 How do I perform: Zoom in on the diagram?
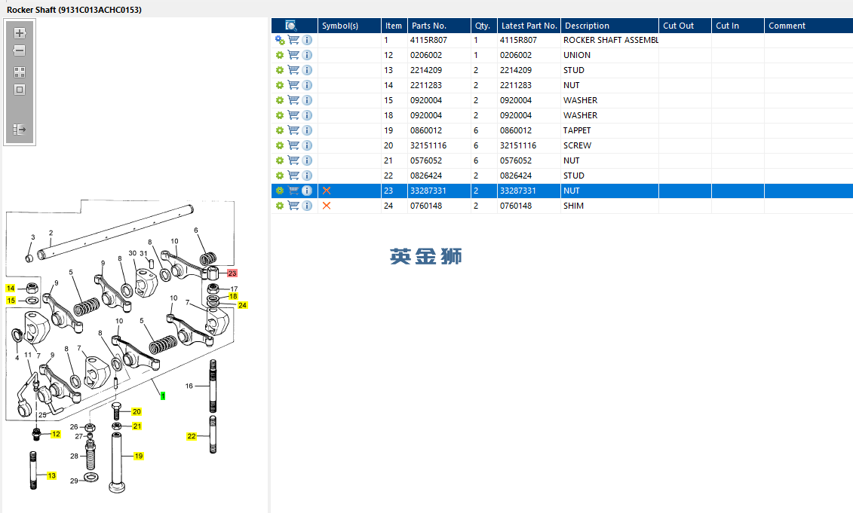coord(20,33)
